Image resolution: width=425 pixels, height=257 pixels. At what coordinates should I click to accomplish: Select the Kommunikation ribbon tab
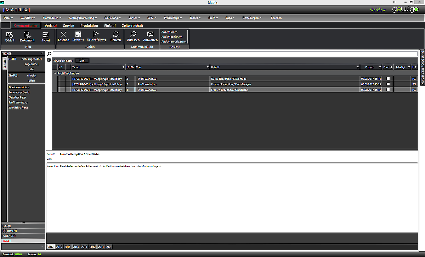coord(26,26)
